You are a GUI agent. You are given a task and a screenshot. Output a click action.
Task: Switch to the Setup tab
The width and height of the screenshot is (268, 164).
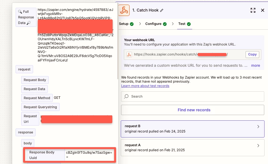pyautogui.click(x=124, y=24)
